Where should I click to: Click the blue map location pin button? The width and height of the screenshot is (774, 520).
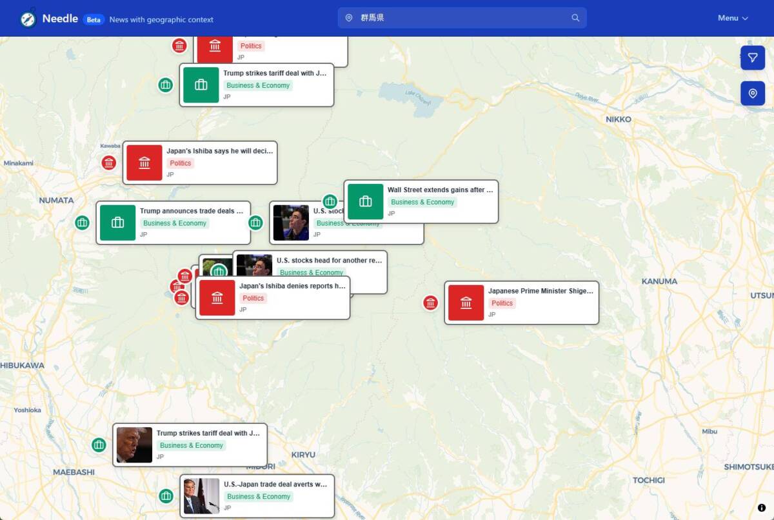(752, 94)
